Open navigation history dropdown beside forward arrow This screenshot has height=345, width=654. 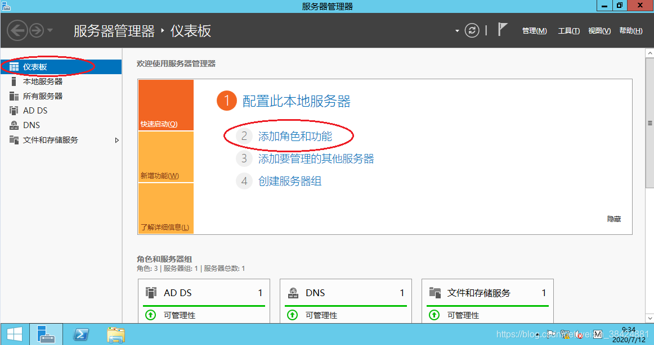[50, 30]
